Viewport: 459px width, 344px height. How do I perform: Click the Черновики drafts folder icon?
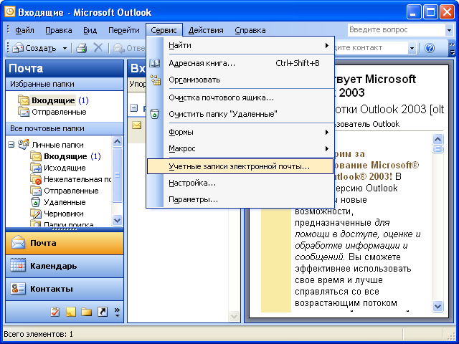coord(36,214)
